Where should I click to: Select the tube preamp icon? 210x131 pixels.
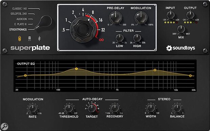click(20, 38)
